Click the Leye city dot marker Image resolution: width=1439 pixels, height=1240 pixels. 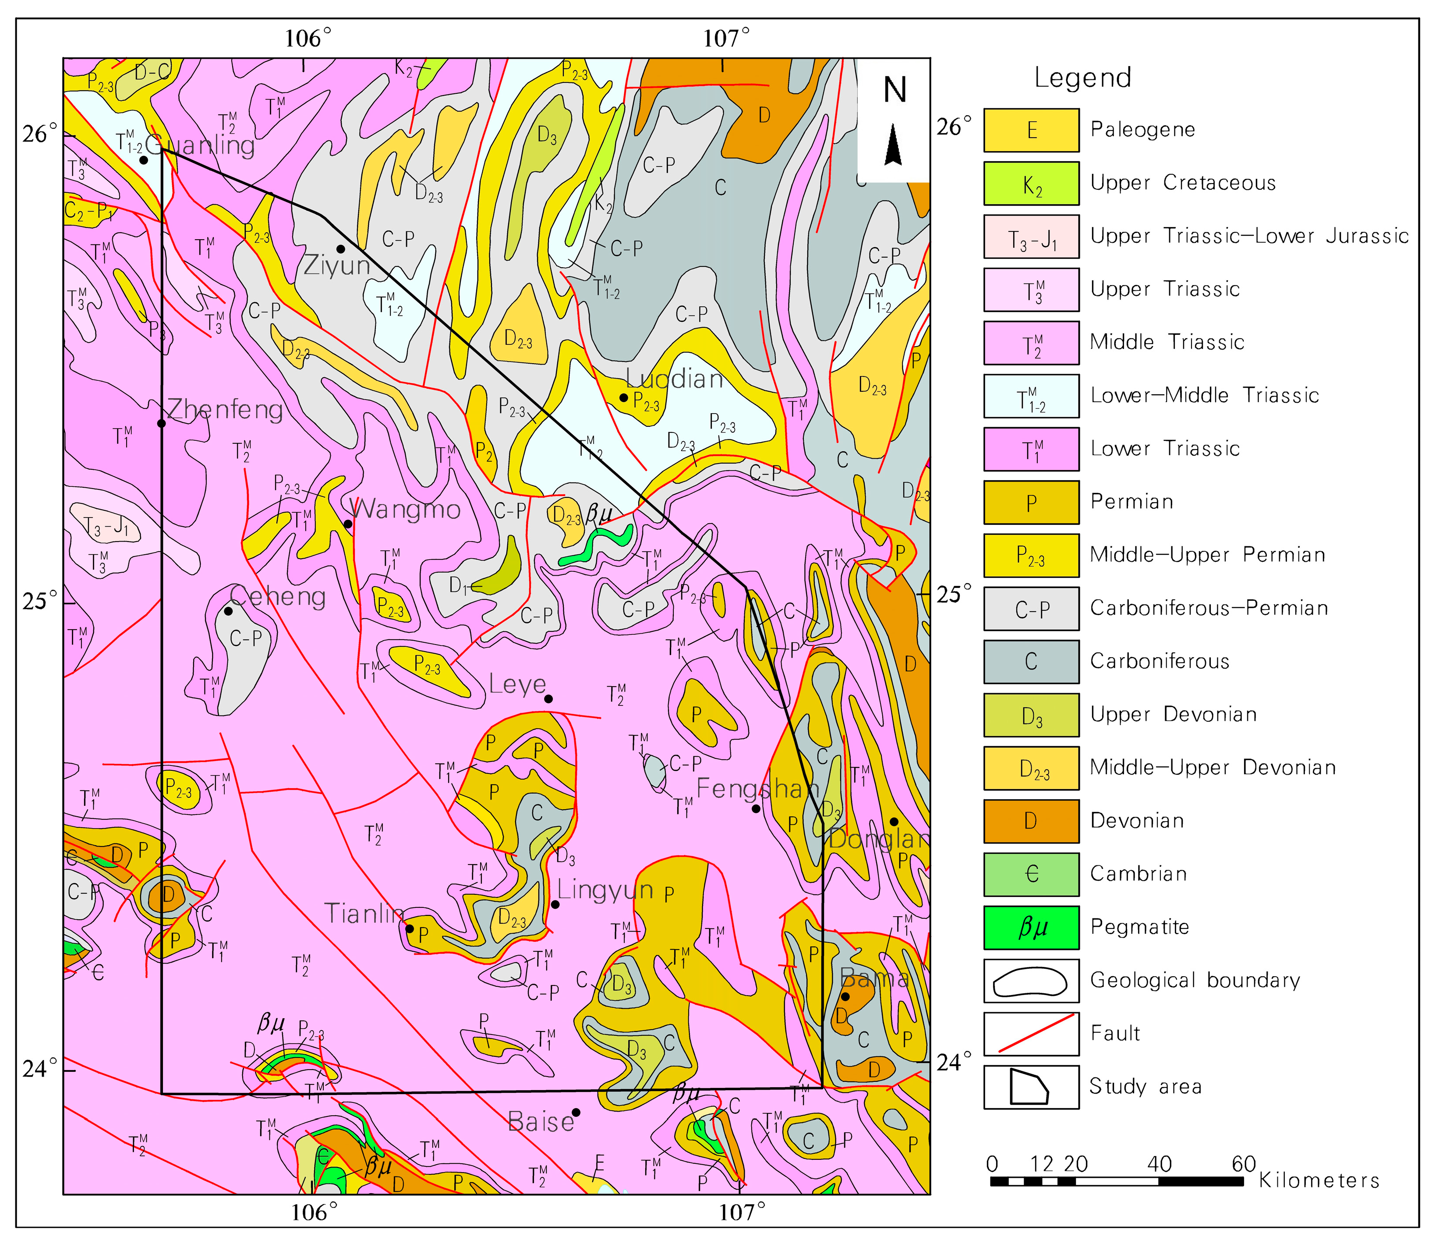pos(548,699)
